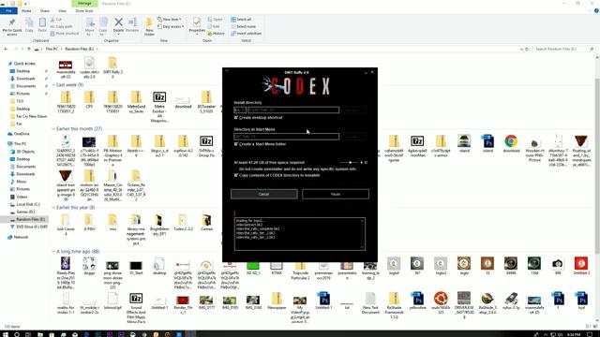Viewport: 600px width, 337px height.
Task: Click the Start Menu directory field
Action: [x=286, y=137]
